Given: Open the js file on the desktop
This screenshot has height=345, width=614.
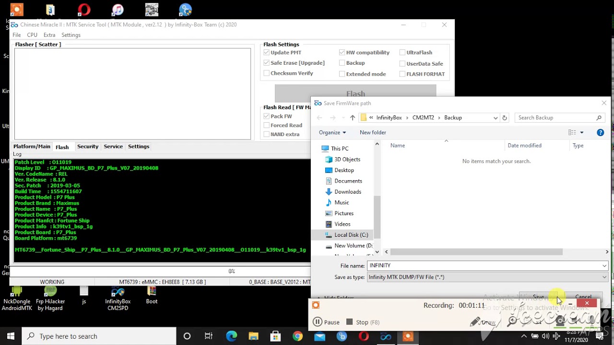Looking at the screenshot, I should (x=84, y=295).
